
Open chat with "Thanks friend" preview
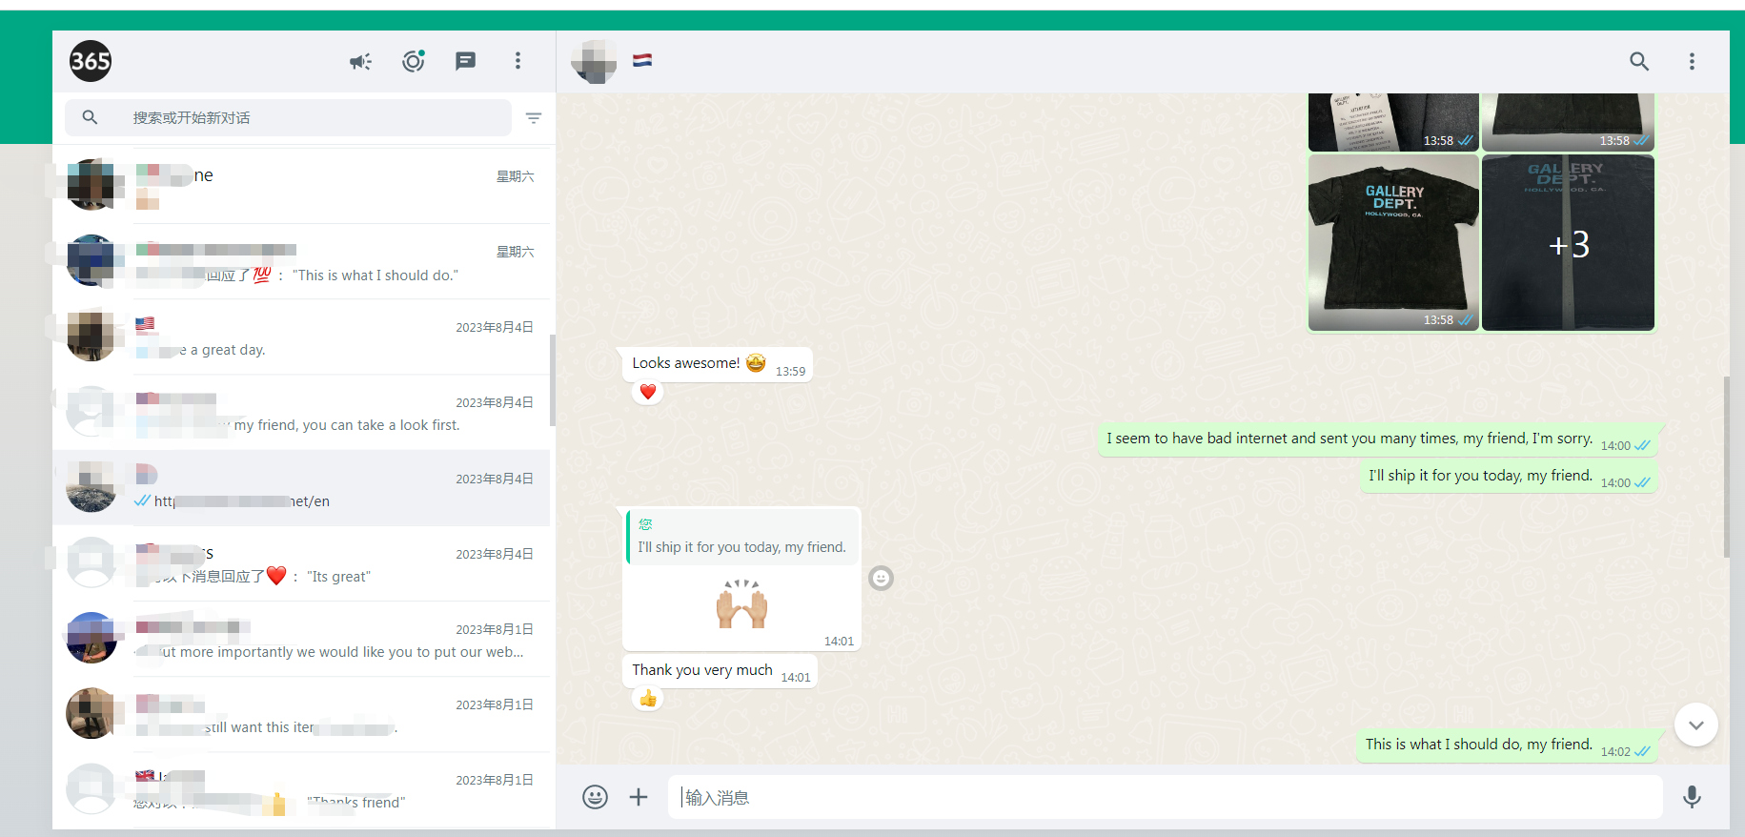click(301, 789)
